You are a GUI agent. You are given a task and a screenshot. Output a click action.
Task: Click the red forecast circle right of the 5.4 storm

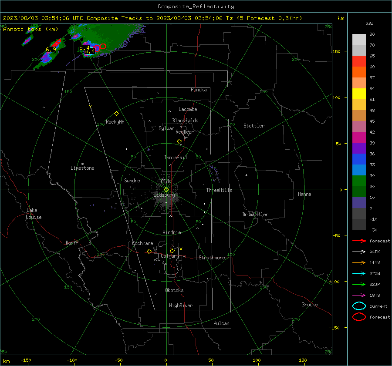pos(102,46)
